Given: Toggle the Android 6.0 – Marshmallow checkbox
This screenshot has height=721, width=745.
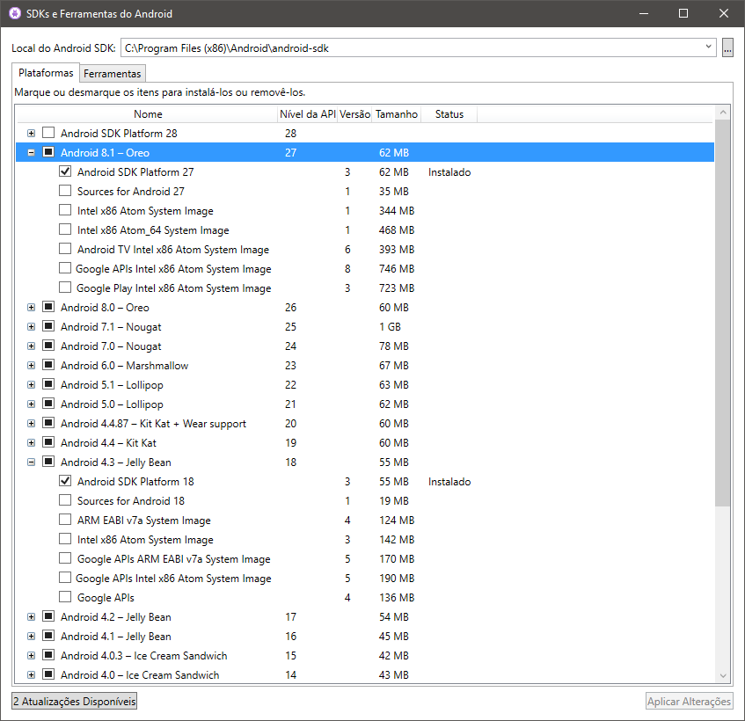Looking at the screenshot, I should (48, 365).
